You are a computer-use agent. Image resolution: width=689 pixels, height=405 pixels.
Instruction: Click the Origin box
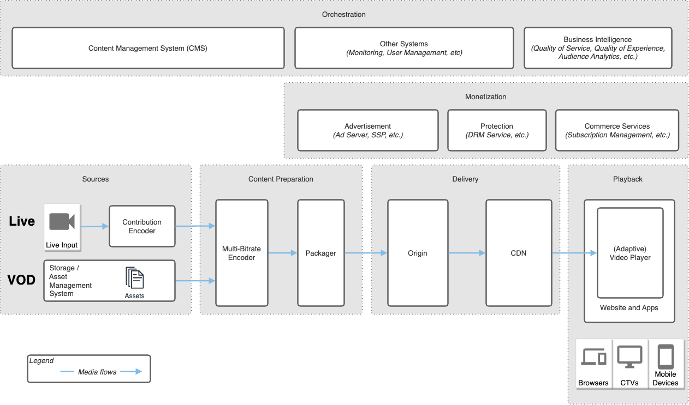pos(418,253)
